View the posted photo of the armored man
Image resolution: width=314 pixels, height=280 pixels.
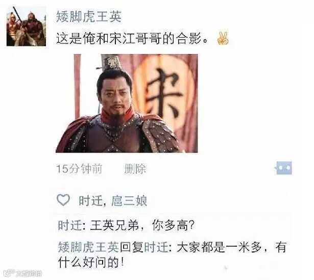pos(127,104)
